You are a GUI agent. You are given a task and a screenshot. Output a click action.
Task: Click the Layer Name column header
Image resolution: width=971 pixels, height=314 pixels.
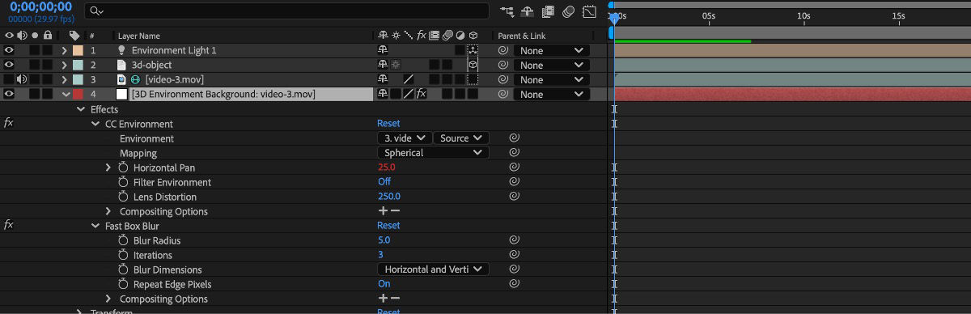pyautogui.click(x=139, y=36)
